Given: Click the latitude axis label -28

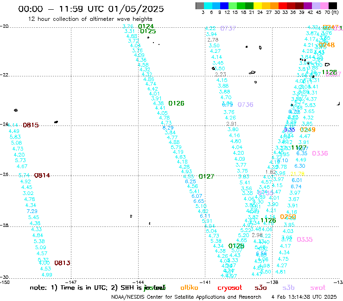Looking at the screenshot, I should 4,225.
